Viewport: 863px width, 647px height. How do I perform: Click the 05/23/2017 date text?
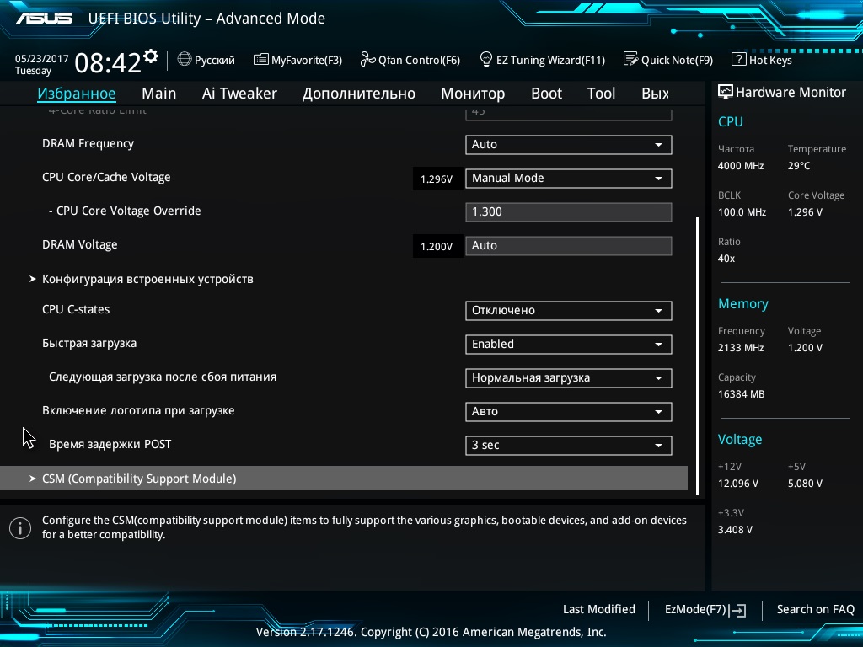(x=42, y=58)
